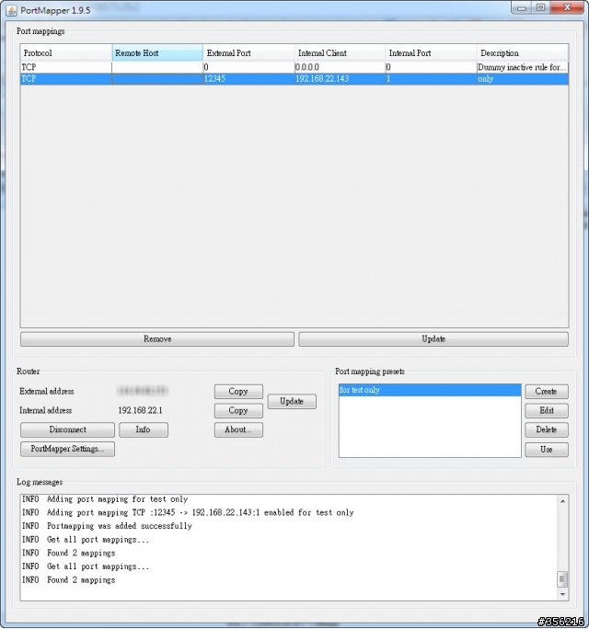
Task: Remove the selected port mapping
Action: tap(157, 339)
